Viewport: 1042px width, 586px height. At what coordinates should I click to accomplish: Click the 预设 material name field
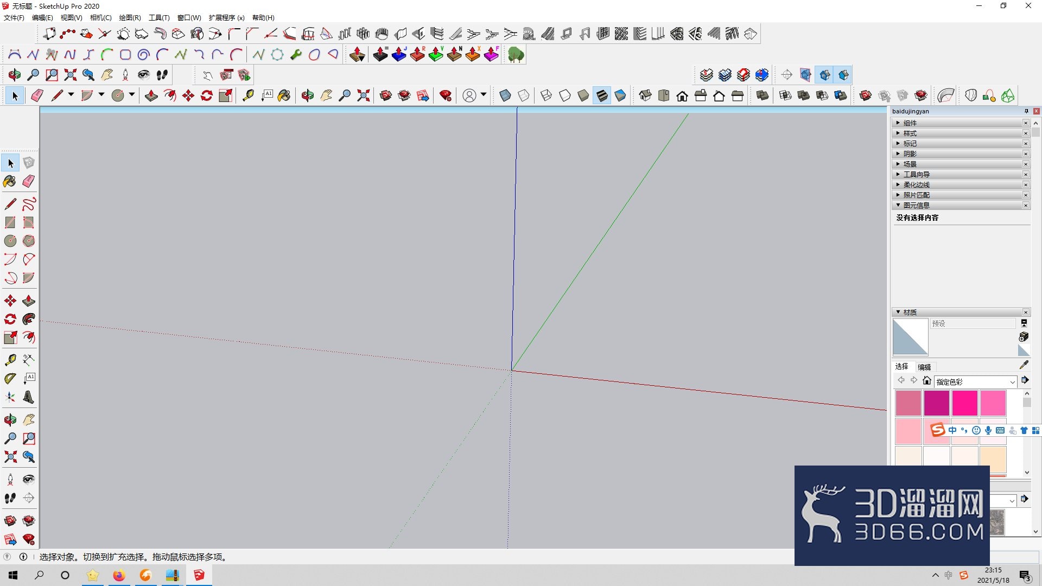click(x=973, y=323)
